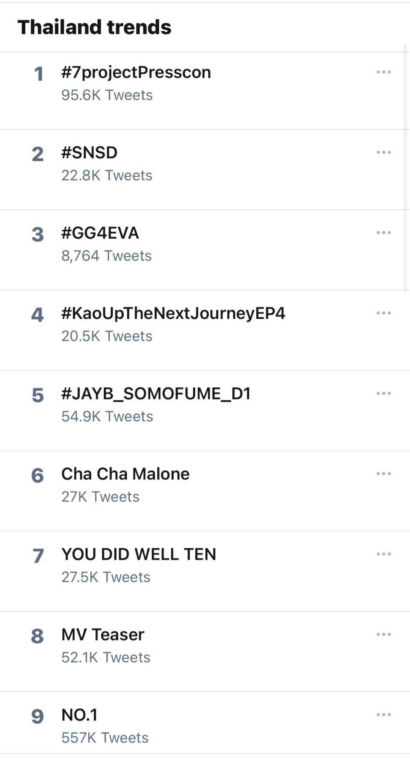Open more options for #SNSD trend
The width and height of the screenshot is (410, 758).
pyautogui.click(x=383, y=152)
